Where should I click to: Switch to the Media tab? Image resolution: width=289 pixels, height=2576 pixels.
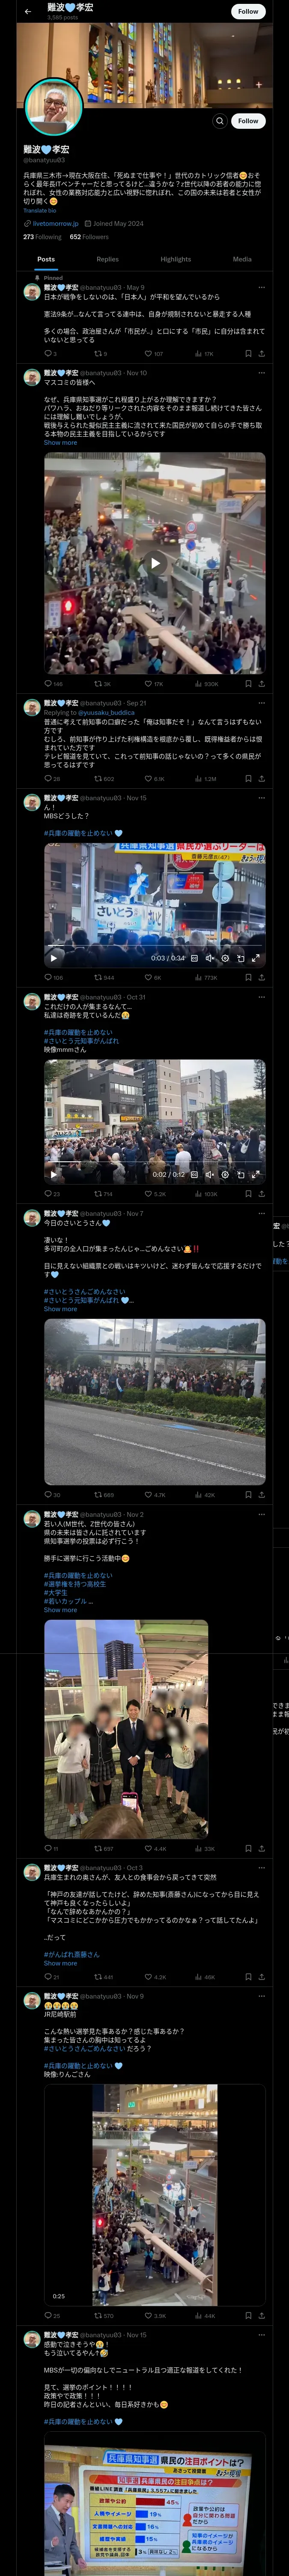[242, 259]
